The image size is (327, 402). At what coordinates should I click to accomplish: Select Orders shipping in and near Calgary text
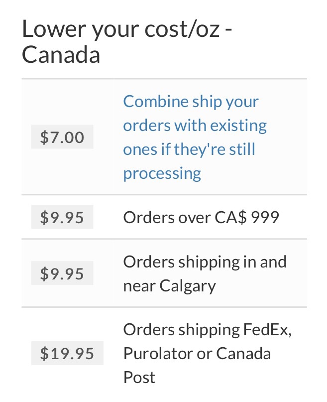[205, 273]
